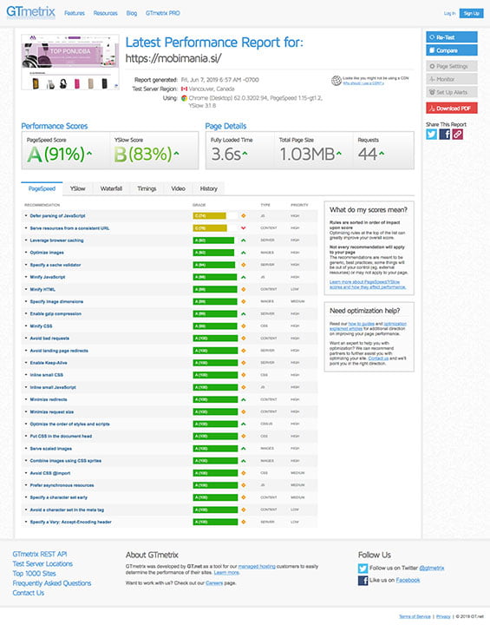Screen dimensions: 490x625
Task: Expand Defer parsing of JavaScript recommendation
Action: 57,215
